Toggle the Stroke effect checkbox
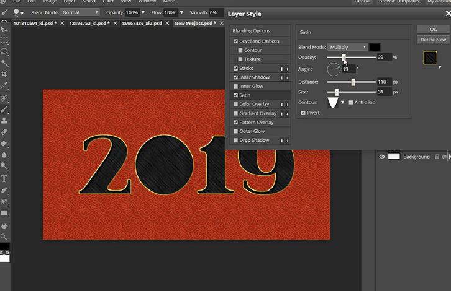 tap(235, 69)
